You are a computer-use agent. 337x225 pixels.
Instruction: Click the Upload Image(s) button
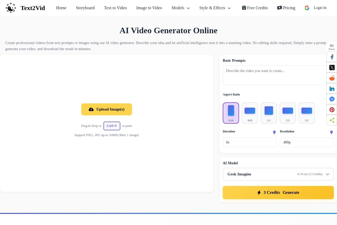click(x=107, y=109)
